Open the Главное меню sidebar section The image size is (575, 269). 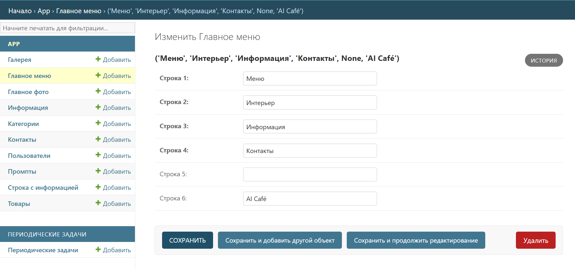[29, 76]
